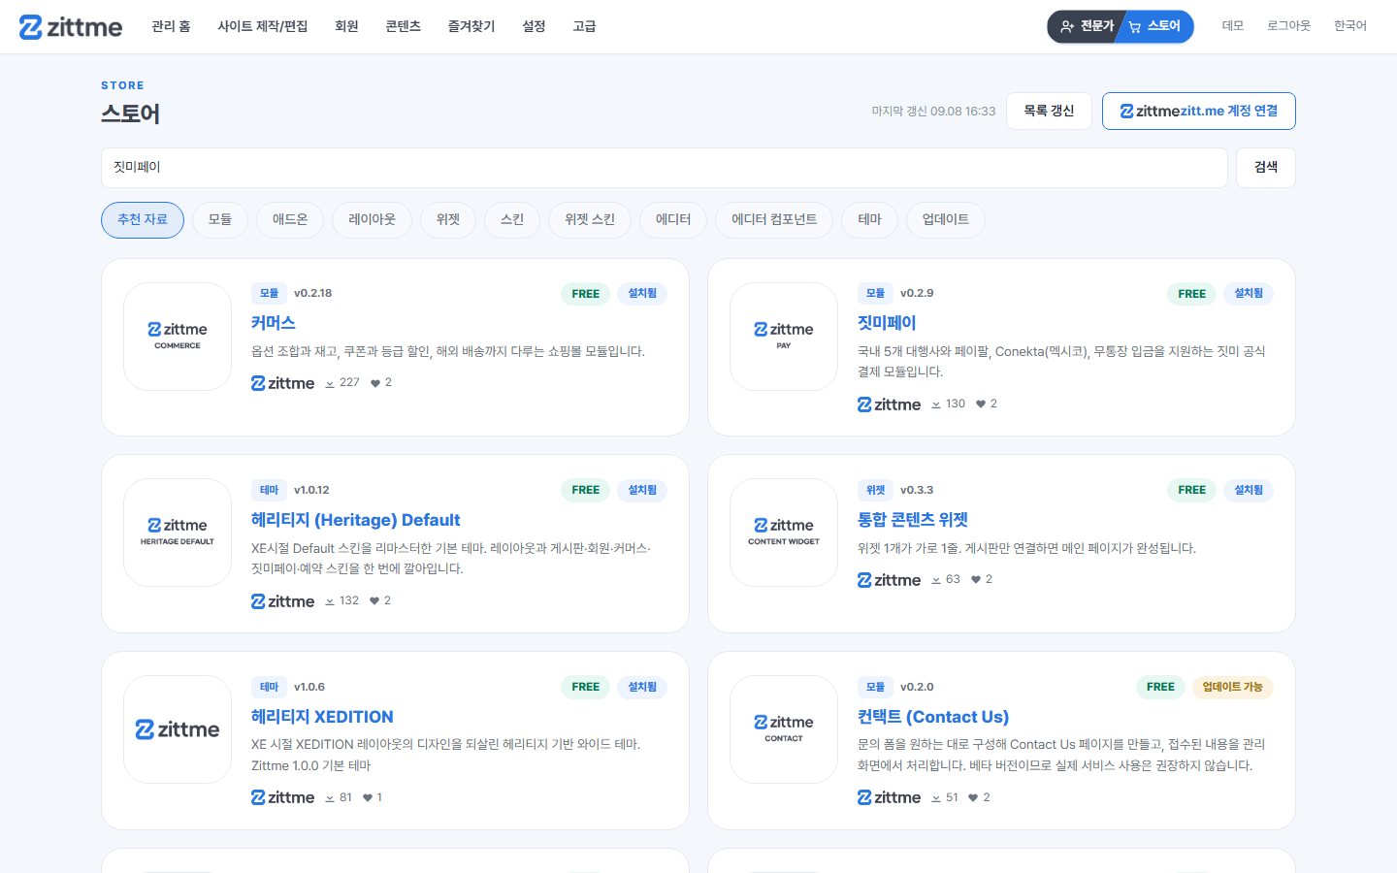Click the 목록 갱신 button

[x=1049, y=111]
